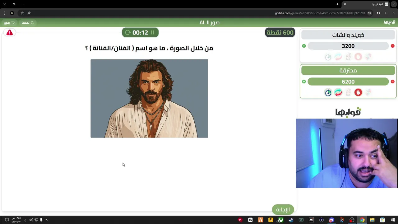
Task: Open Windows Start menu
Action: pos(393,220)
